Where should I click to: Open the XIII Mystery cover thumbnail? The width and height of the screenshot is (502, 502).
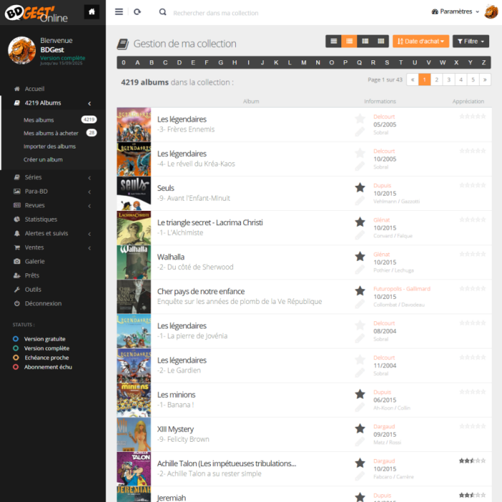pyautogui.click(x=134, y=435)
